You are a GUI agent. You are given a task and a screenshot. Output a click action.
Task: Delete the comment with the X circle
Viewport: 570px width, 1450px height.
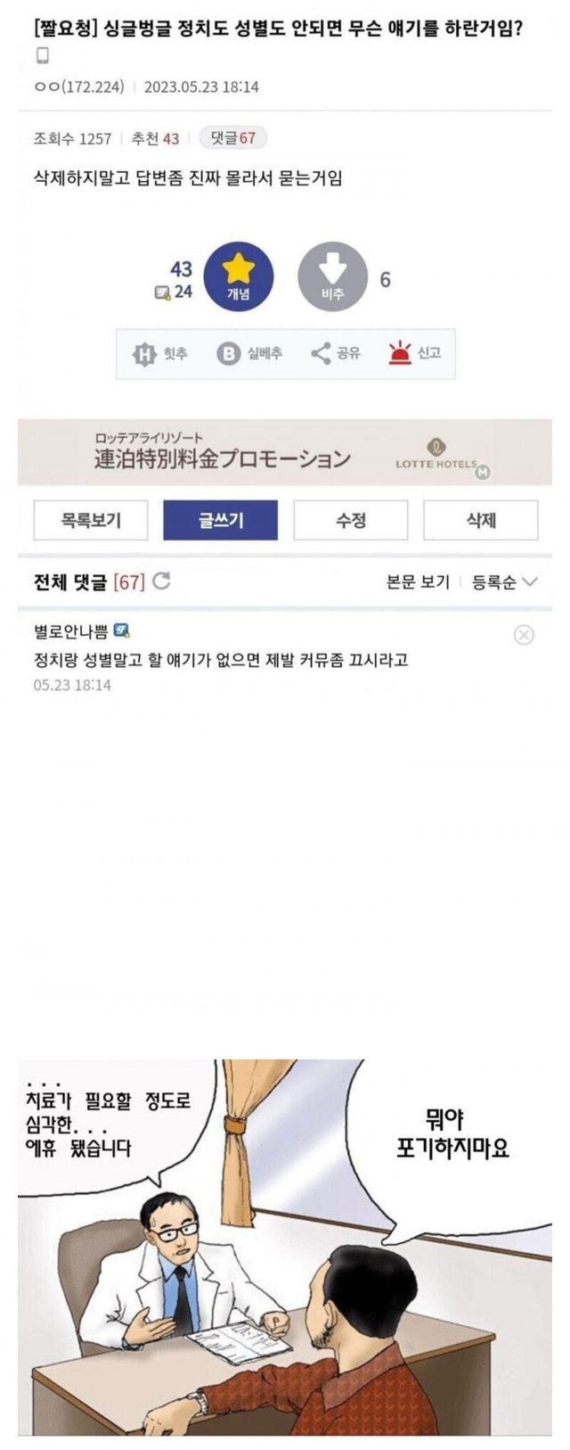coord(524,635)
